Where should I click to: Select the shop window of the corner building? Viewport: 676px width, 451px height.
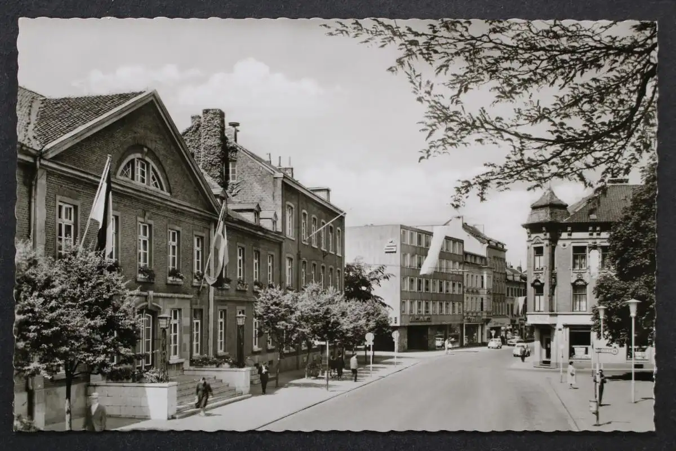click(579, 344)
